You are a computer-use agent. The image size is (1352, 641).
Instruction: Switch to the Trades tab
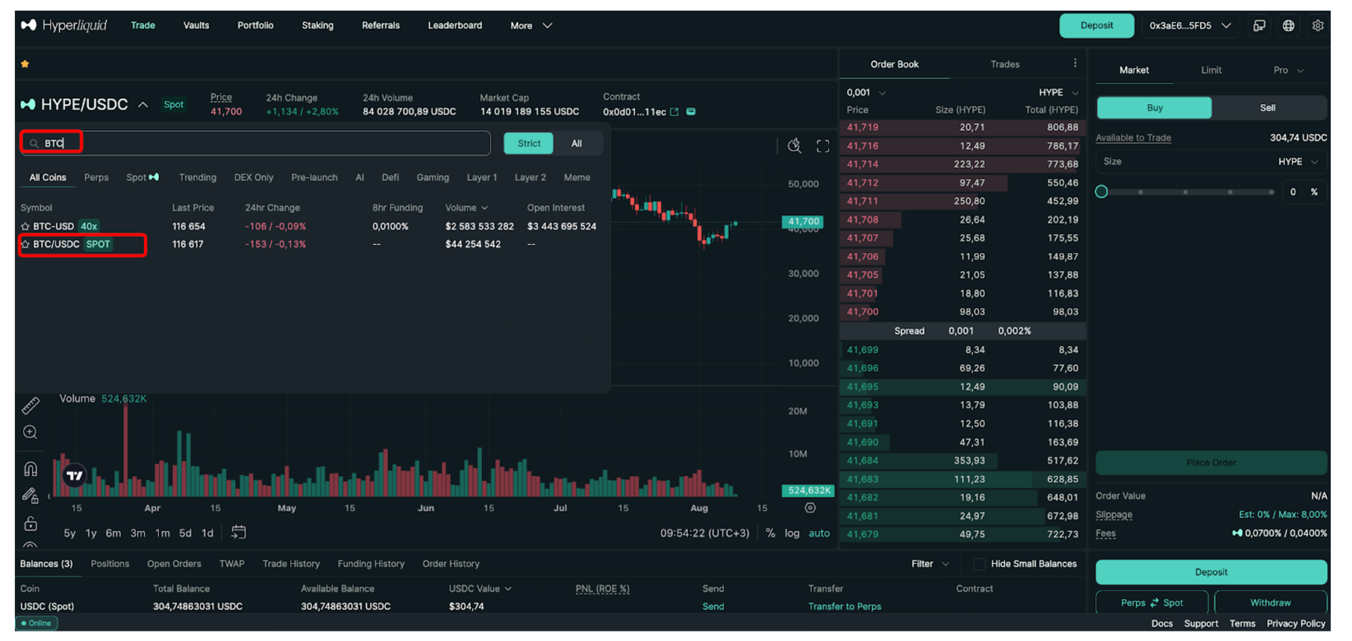pos(1005,64)
